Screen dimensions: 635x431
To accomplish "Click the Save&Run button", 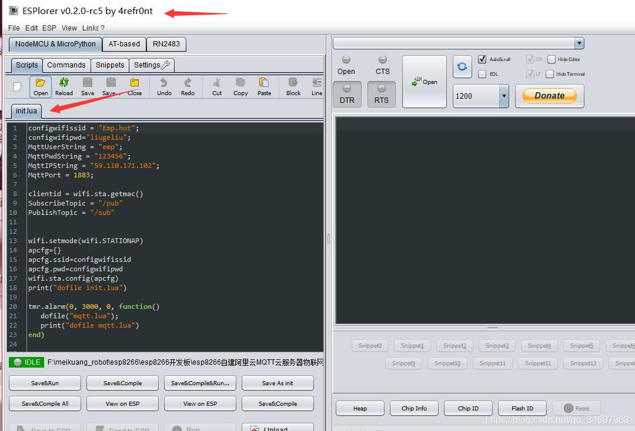I will pos(45,383).
